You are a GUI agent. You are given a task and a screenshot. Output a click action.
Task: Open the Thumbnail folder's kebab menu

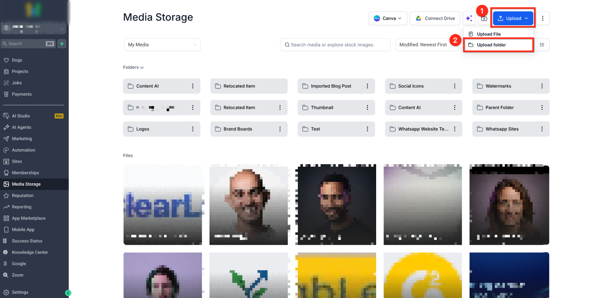[367, 108]
